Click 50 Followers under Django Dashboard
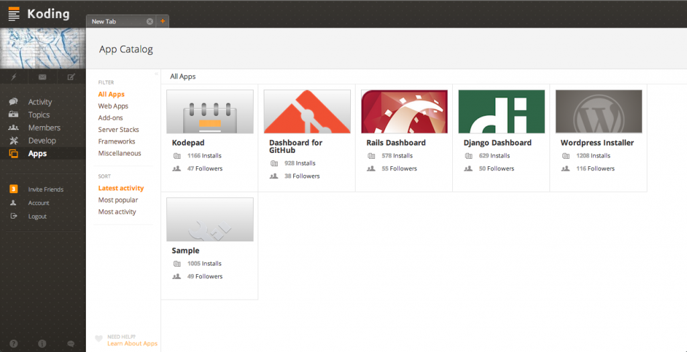The height and width of the screenshot is (352, 687). [x=497, y=168]
